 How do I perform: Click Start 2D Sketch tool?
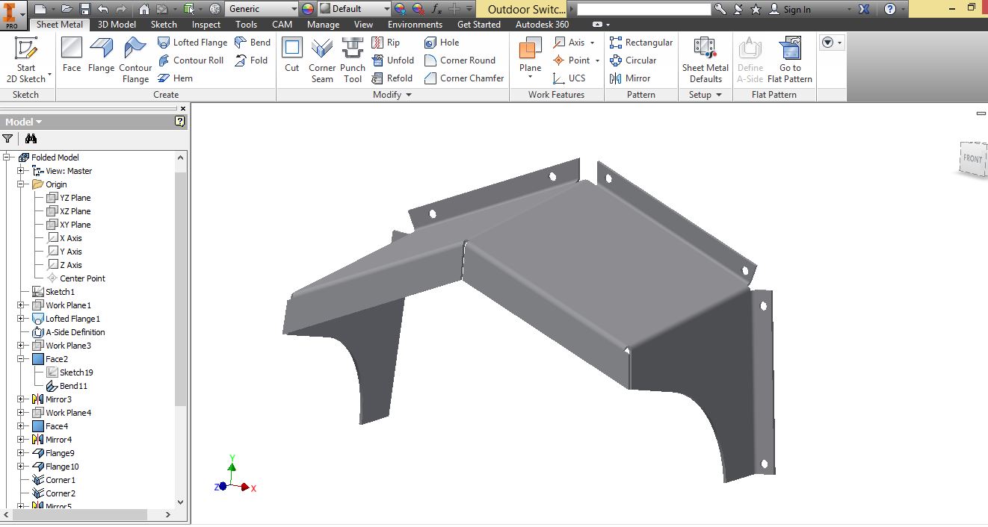pos(27,60)
